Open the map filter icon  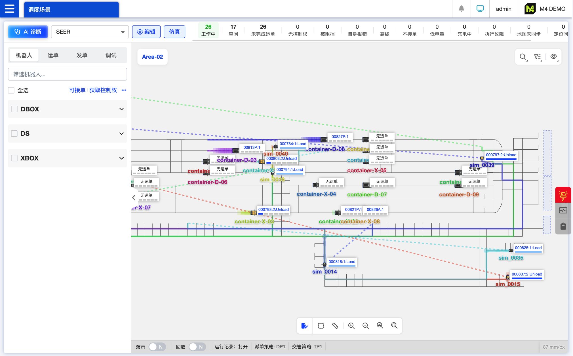point(538,57)
